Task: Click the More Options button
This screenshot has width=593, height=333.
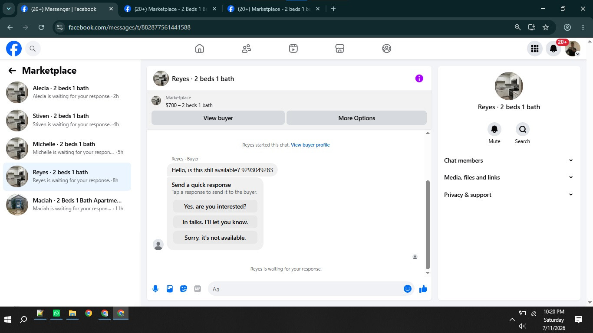Action: pyautogui.click(x=356, y=118)
